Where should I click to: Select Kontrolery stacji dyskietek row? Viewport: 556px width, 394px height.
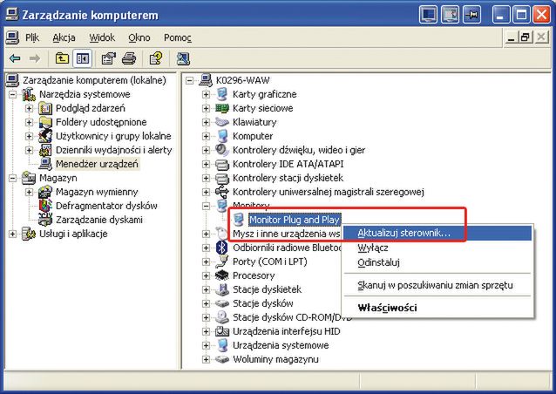point(288,178)
